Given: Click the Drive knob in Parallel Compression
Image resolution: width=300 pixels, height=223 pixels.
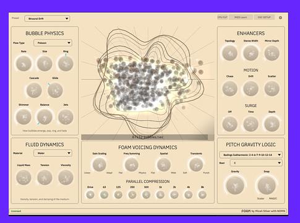Looking at the screenshot, I should 90,195.
